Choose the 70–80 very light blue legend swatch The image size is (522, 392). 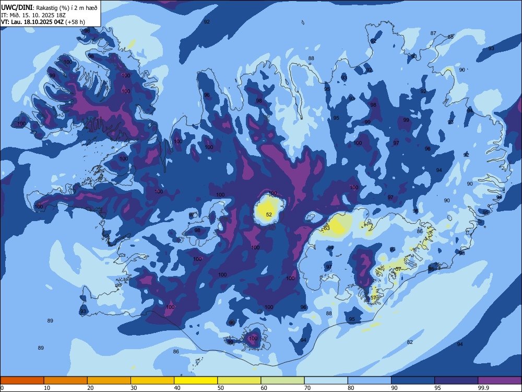pyautogui.click(x=326, y=381)
